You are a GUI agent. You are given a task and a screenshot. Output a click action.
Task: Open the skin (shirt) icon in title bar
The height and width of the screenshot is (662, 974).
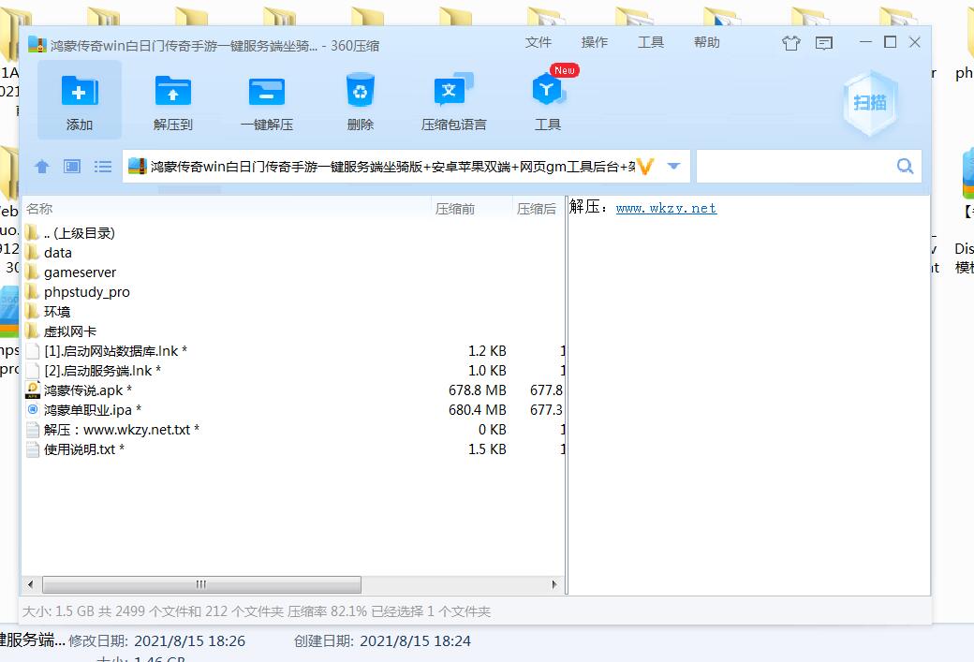pos(791,43)
